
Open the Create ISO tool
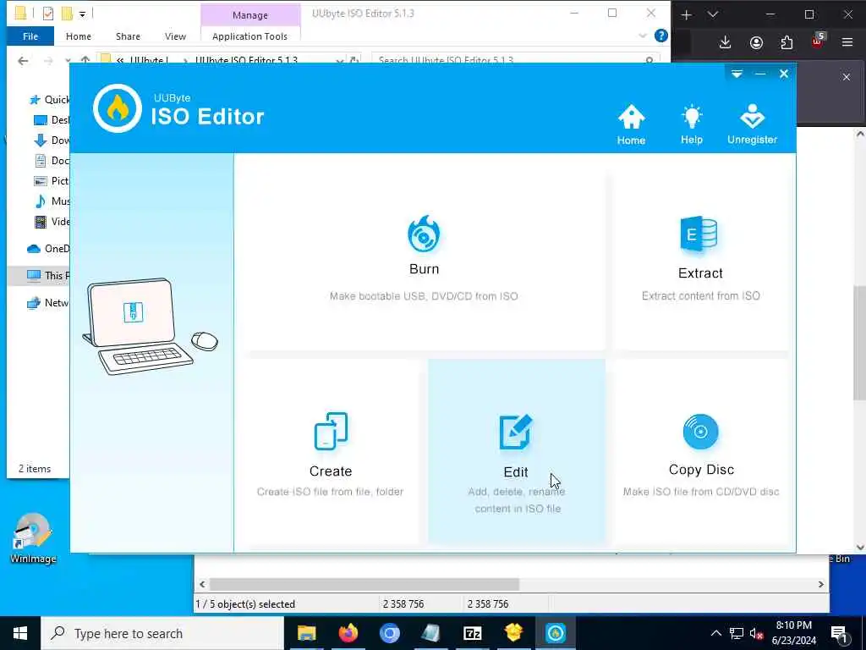pyautogui.click(x=331, y=454)
